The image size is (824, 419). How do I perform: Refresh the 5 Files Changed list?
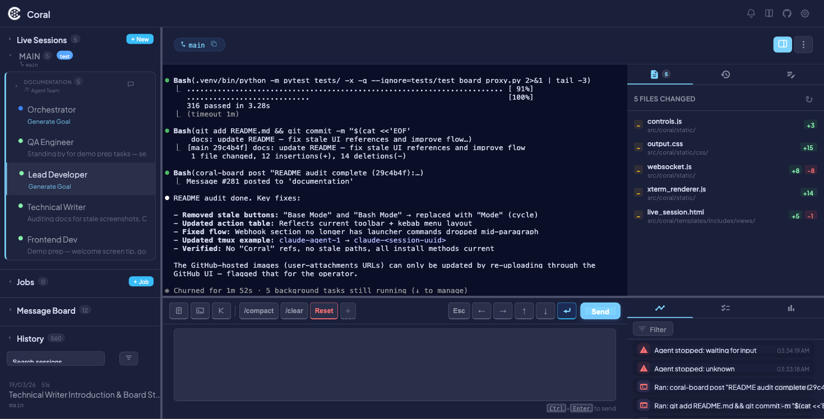click(809, 99)
